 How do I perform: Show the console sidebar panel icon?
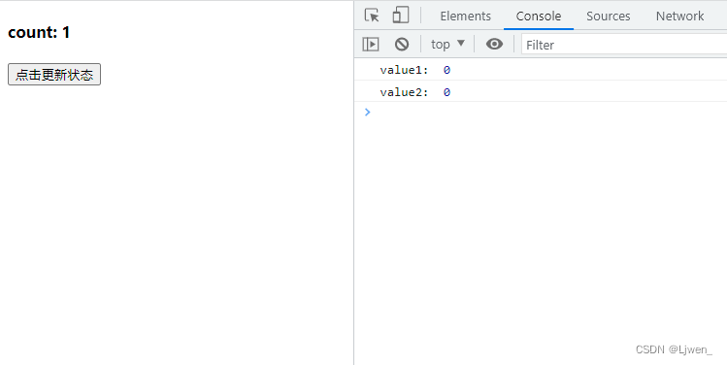(x=371, y=44)
